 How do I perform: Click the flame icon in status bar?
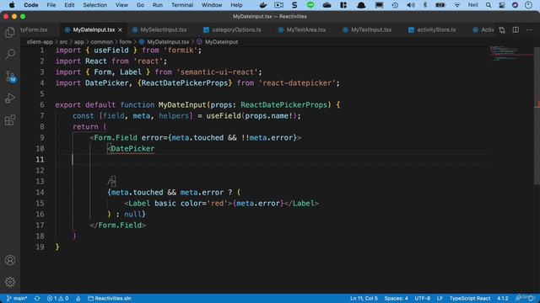click(78, 299)
